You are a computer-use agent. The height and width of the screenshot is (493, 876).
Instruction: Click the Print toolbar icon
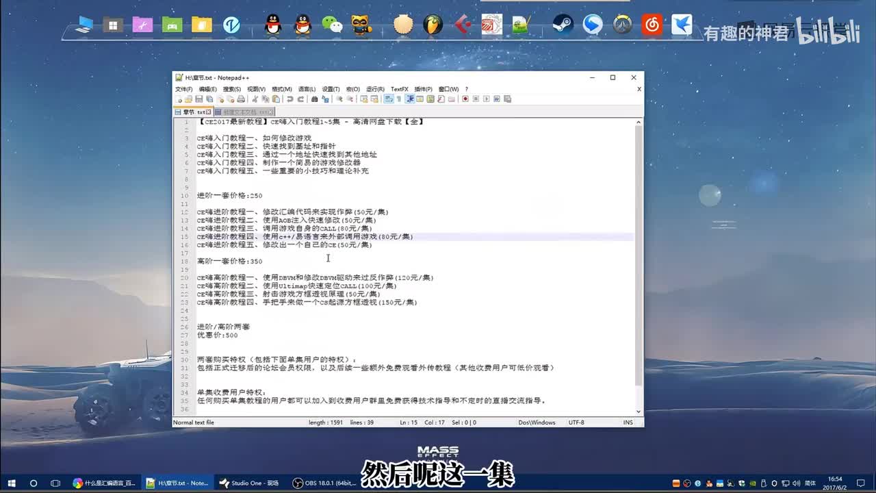pyautogui.click(x=241, y=99)
